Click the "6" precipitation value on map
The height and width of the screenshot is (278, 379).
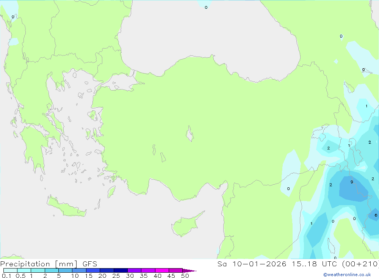(x=376, y=215)
